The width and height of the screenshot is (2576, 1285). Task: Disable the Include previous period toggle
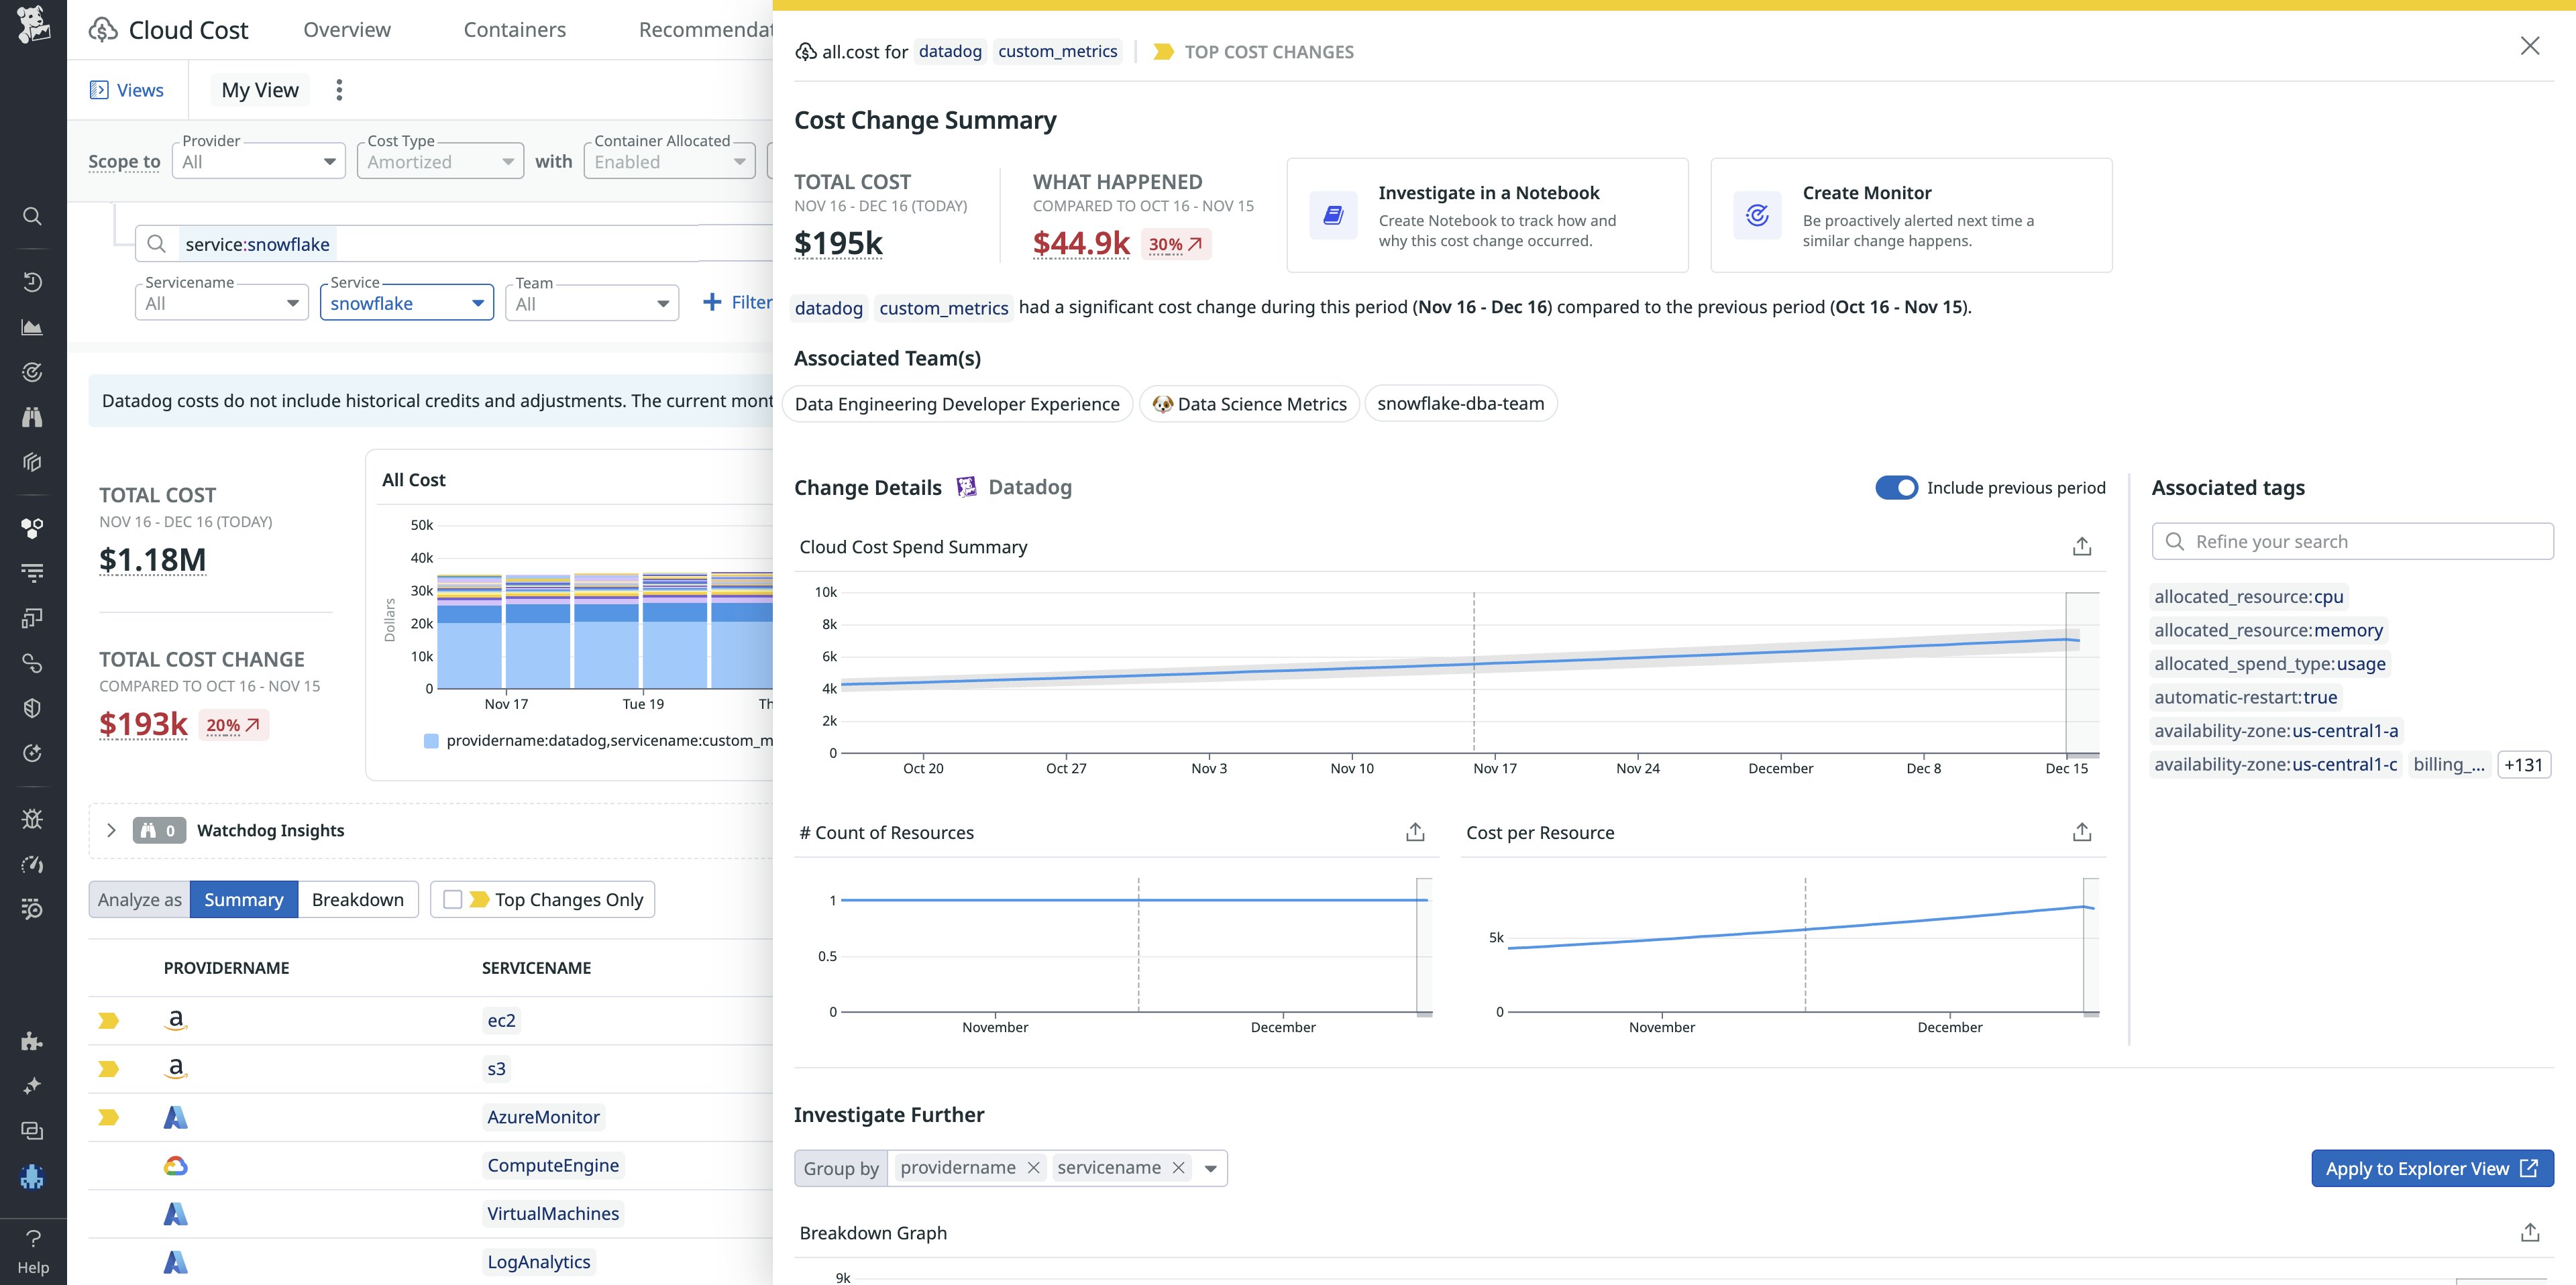[1896, 488]
